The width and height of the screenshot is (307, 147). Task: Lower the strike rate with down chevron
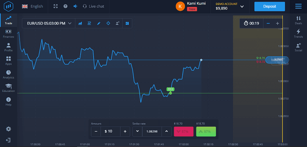click(x=137, y=131)
